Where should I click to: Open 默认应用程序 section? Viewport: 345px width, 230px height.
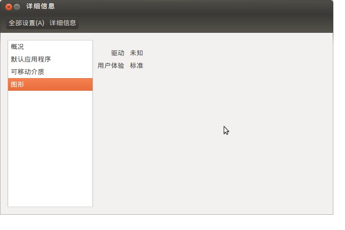(x=50, y=59)
